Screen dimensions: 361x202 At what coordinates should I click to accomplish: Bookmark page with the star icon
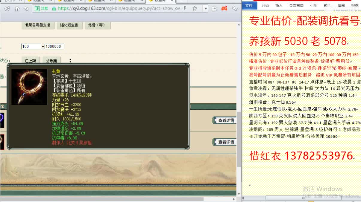coord(195,8)
